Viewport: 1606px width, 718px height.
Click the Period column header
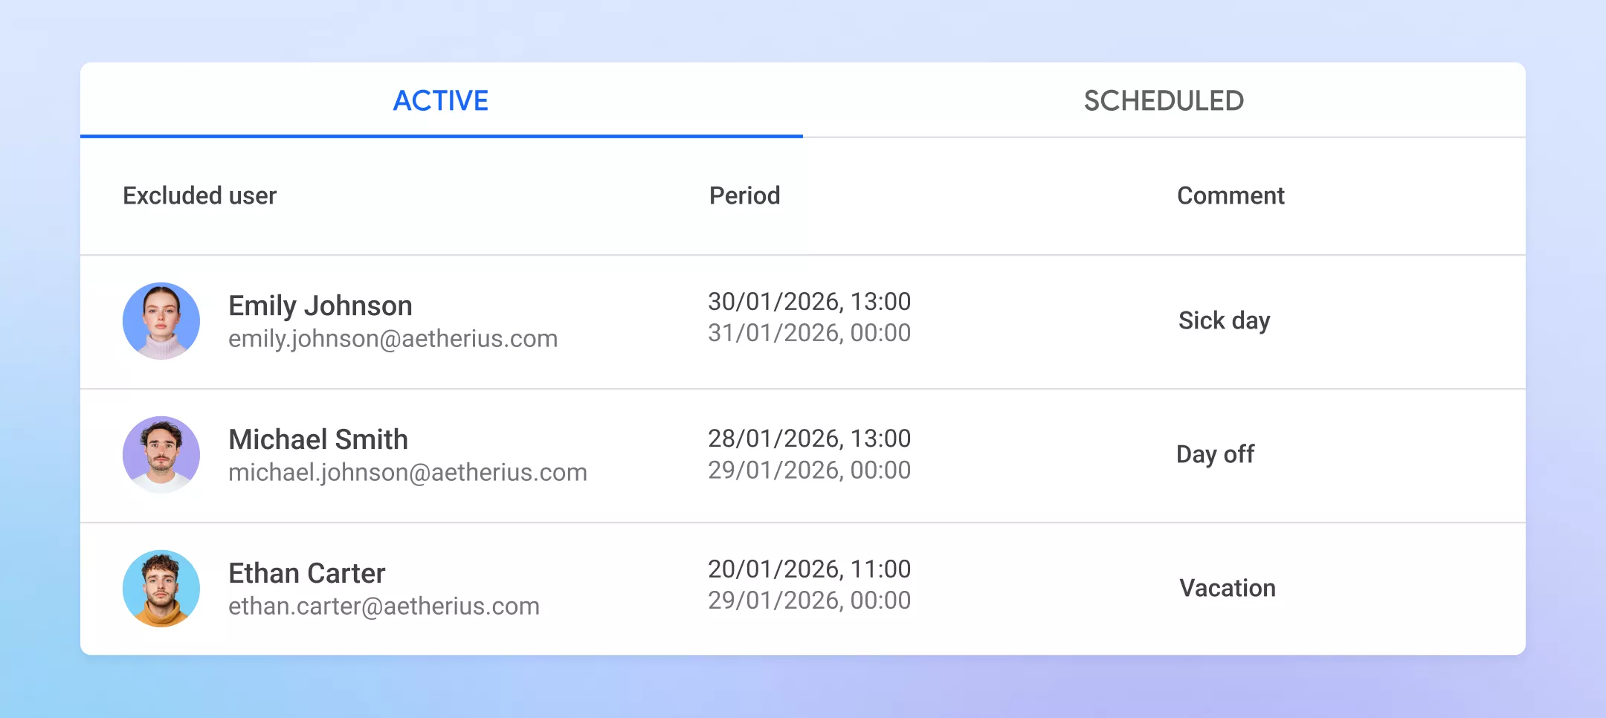(x=744, y=195)
